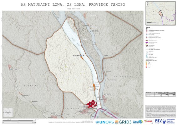Viewport: 177px width, 125px height.
Task: Click the statistics table on the right panel
Action: click(160, 94)
